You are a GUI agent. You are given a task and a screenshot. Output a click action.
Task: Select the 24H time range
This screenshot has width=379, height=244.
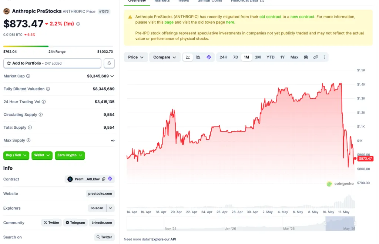(223, 57)
